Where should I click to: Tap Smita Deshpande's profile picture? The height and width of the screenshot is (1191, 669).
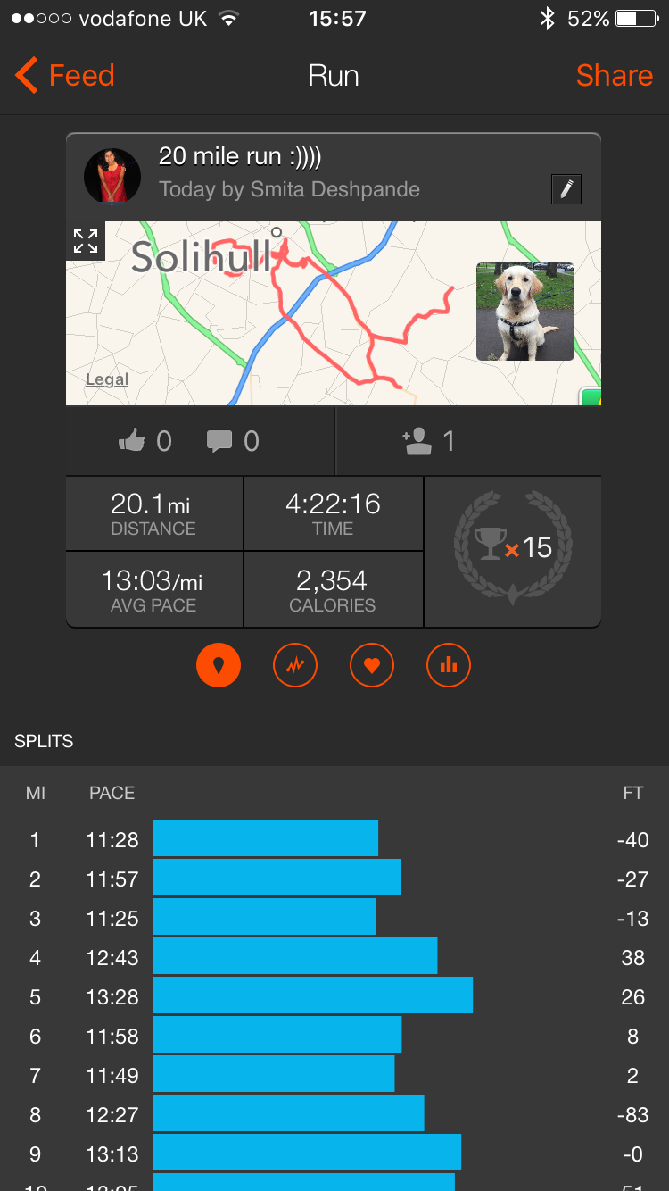(112, 176)
